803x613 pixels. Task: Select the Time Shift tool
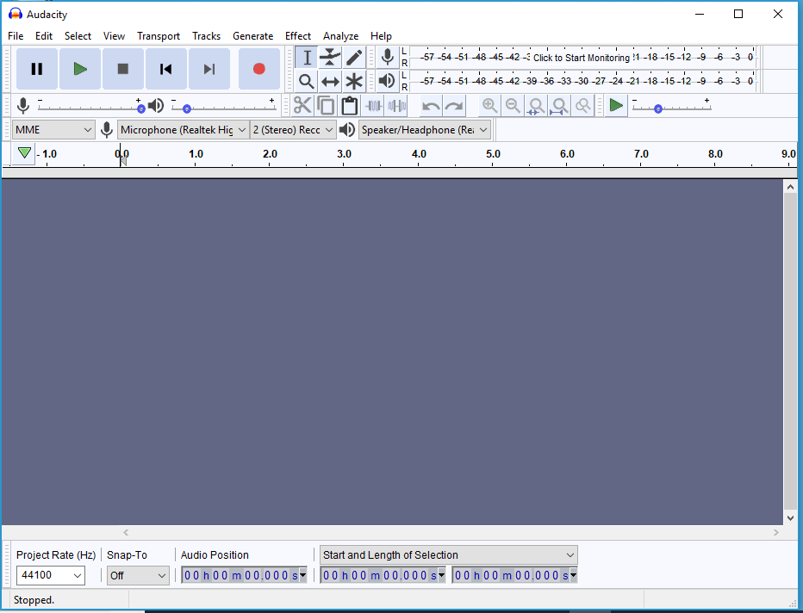pyautogui.click(x=330, y=81)
